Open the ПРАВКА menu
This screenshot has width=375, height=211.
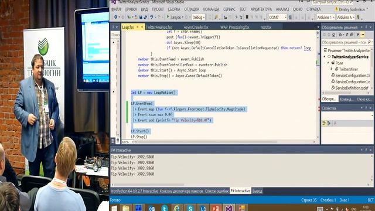pos(131,9)
